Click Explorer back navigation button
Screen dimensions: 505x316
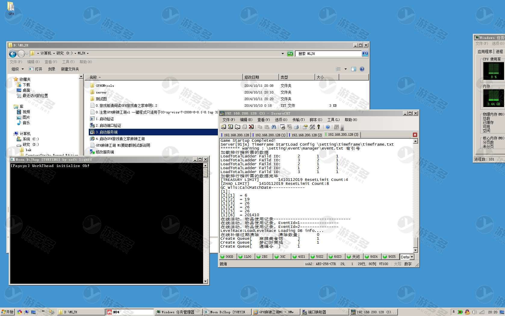(13, 54)
